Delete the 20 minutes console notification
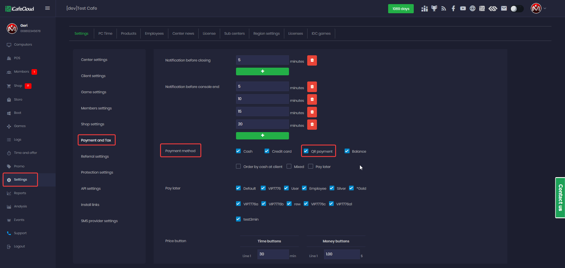The width and height of the screenshot is (565, 268). 312,124
